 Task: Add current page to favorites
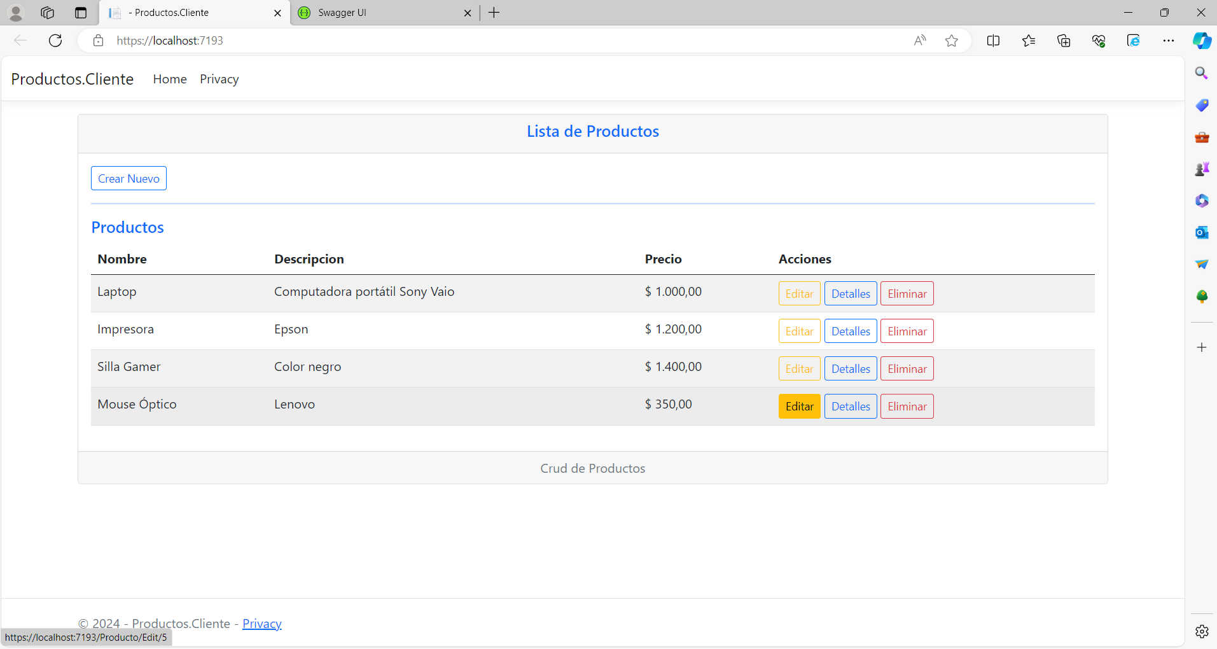[952, 40]
